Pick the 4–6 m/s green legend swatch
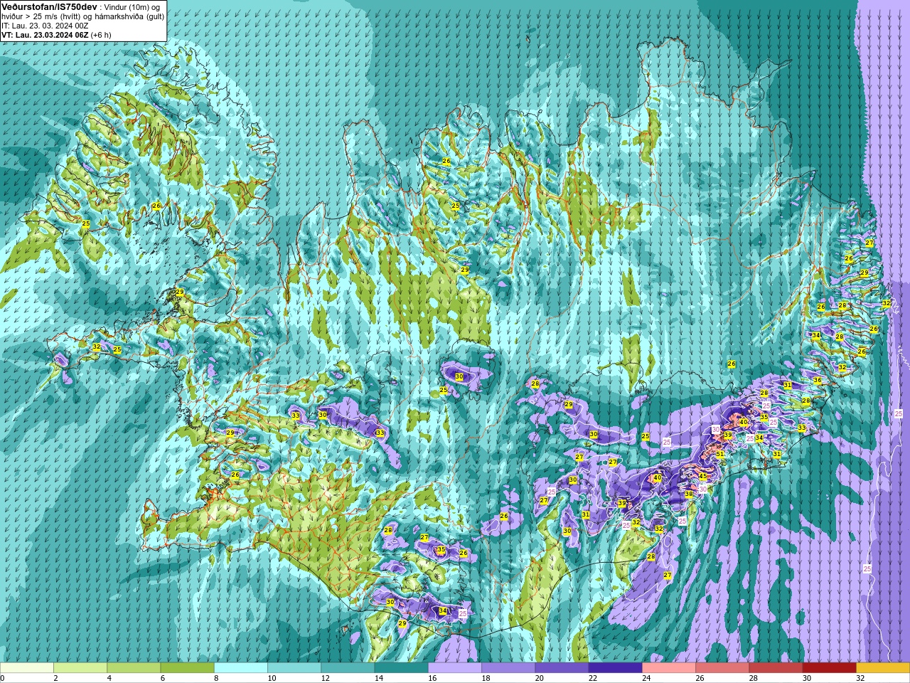The height and width of the screenshot is (683, 910). 134,668
